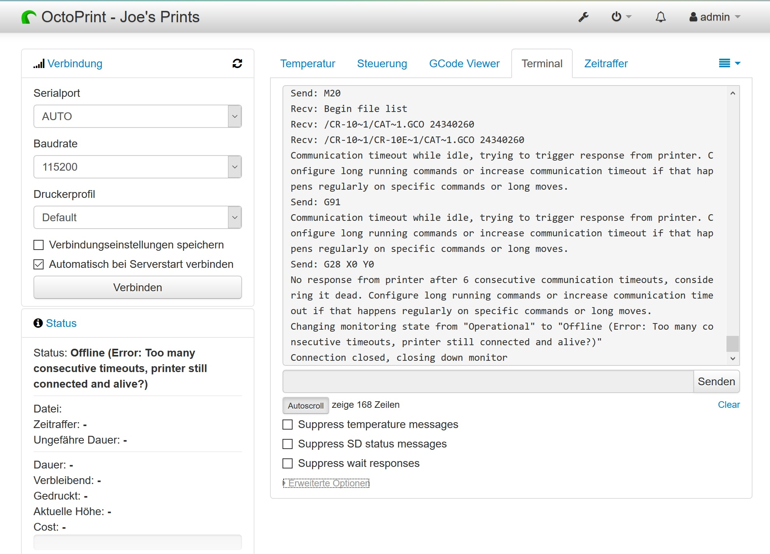Open the Druckerprofil Default dropdown
This screenshot has height=554, width=770.
coord(137,217)
